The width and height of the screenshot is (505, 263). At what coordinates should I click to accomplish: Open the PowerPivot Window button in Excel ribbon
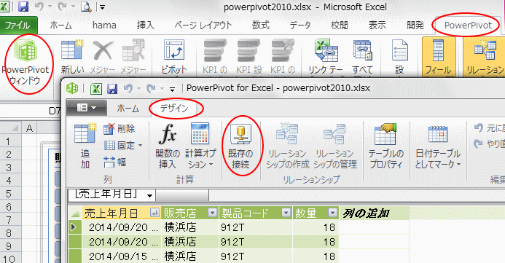(x=26, y=63)
